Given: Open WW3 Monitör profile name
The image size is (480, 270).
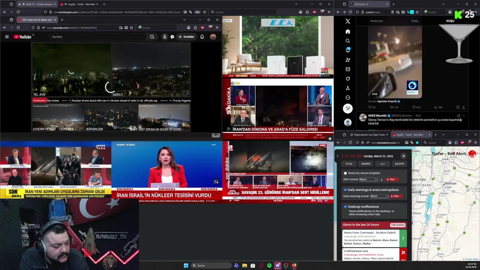Looking at the screenshot, I should [x=377, y=115].
